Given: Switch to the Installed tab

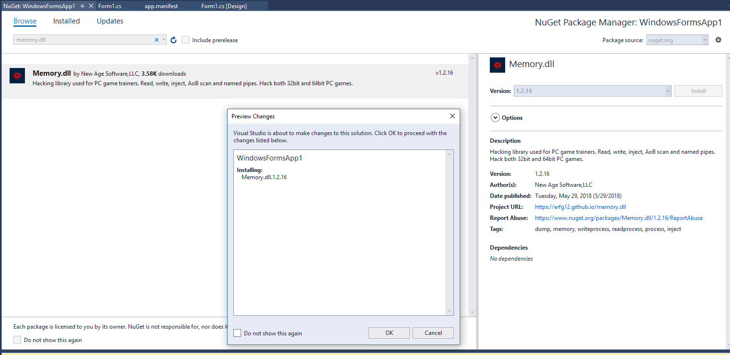Looking at the screenshot, I should tap(67, 21).
